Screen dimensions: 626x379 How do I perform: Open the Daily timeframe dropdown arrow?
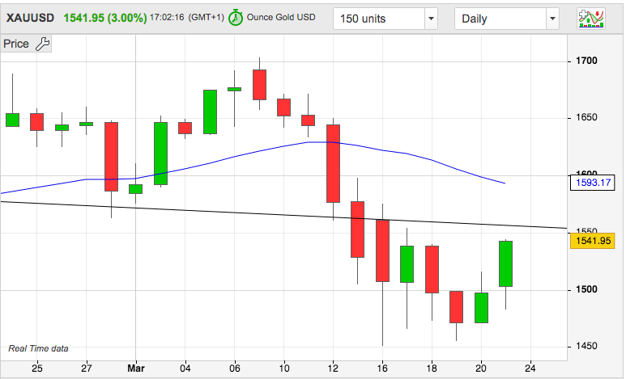coord(552,19)
